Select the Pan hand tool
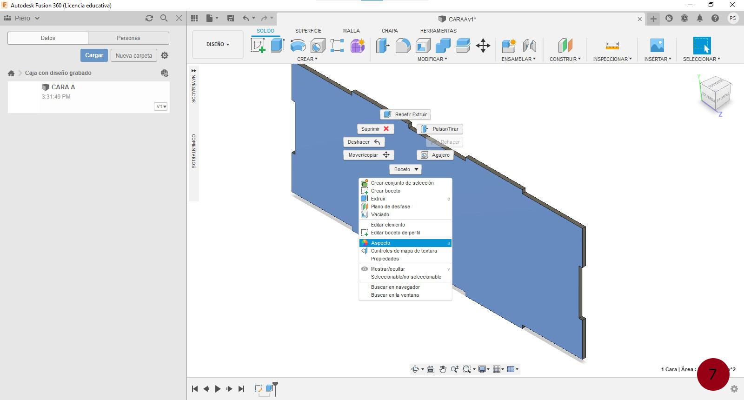 443,369
